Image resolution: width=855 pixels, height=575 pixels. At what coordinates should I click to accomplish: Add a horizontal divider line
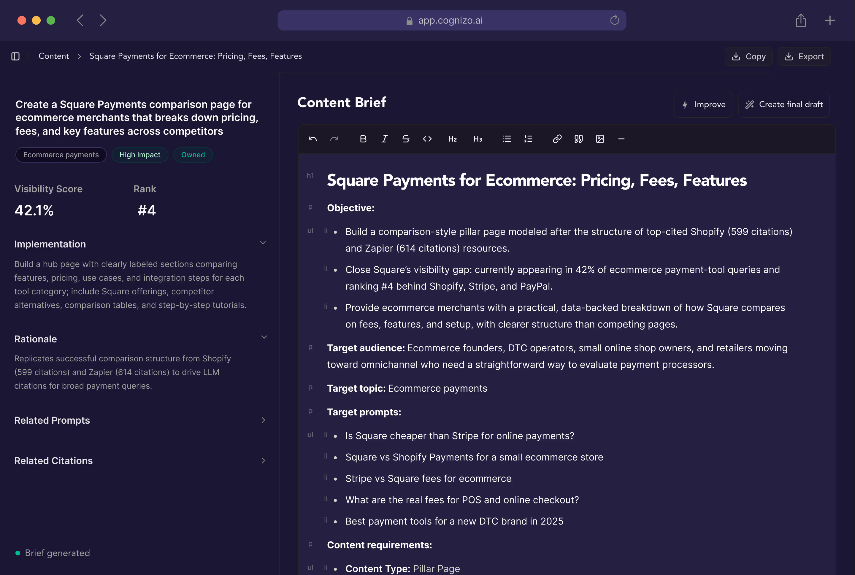point(621,139)
